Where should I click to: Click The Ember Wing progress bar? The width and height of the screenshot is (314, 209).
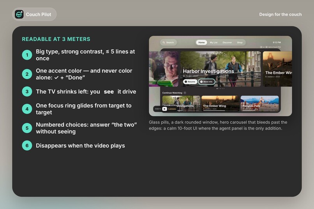[221, 111]
